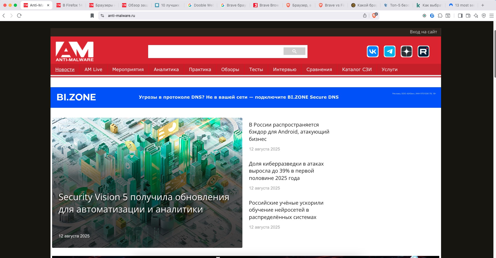The height and width of the screenshot is (258, 496).
Task: Focus the site search input field
Action: tap(216, 51)
